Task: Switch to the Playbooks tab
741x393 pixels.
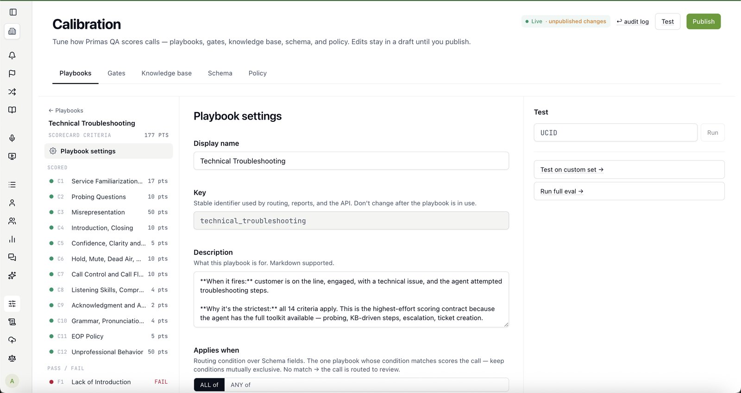Action: (75, 73)
